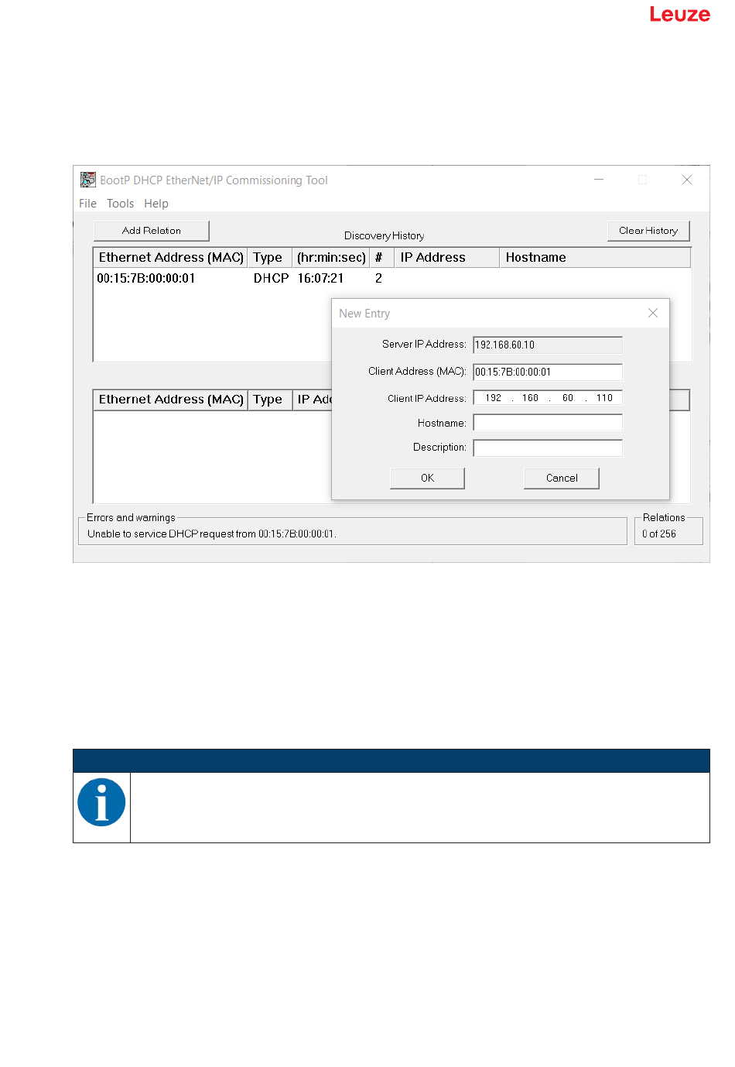Viewport: 735px width, 1067px height.
Task: Click the Server IP Address field
Action: 548,345
